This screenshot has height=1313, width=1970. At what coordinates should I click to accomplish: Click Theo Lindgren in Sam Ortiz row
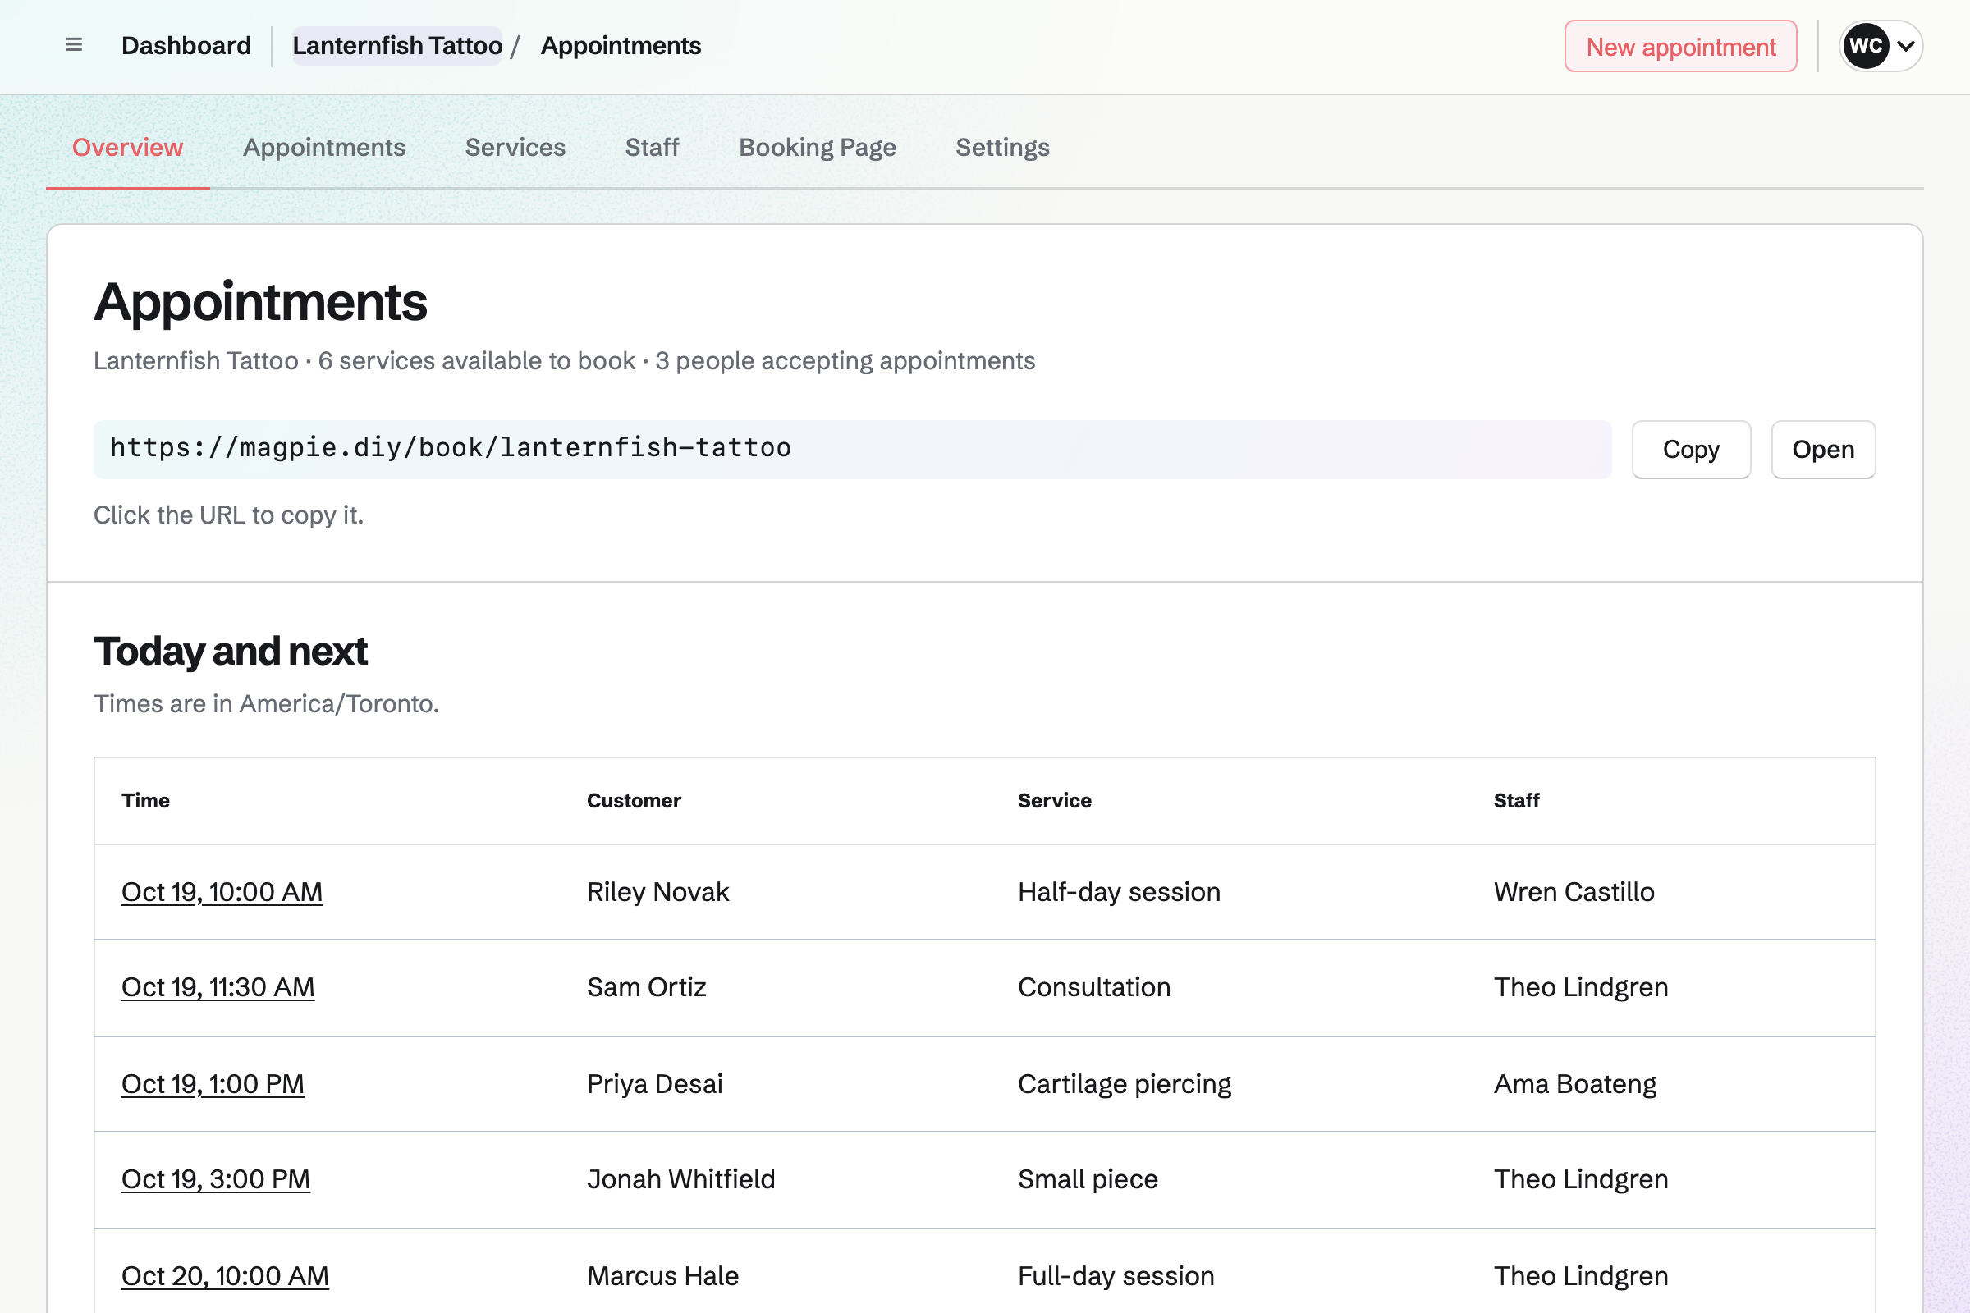click(1581, 987)
